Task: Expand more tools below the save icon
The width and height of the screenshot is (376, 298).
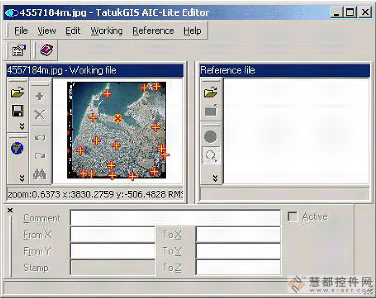Action: (x=22, y=126)
